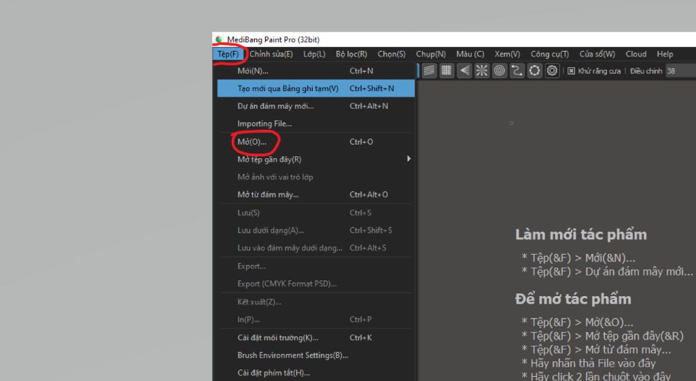
Task: Click the Để mở tác phẩm heading
Action: [x=573, y=299]
